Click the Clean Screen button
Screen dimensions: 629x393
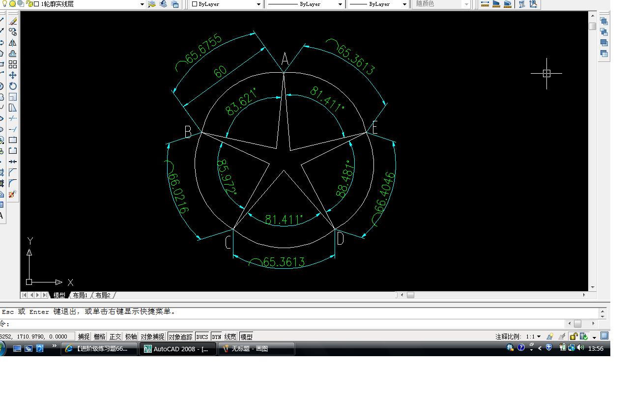point(604,336)
